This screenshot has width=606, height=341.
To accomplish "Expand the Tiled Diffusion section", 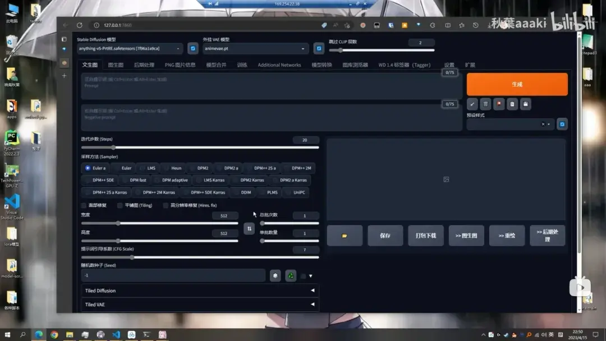I will [x=199, y=291].
